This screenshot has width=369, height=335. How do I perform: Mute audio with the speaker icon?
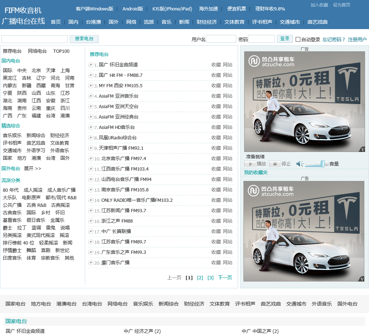click(x=300, y=164)
